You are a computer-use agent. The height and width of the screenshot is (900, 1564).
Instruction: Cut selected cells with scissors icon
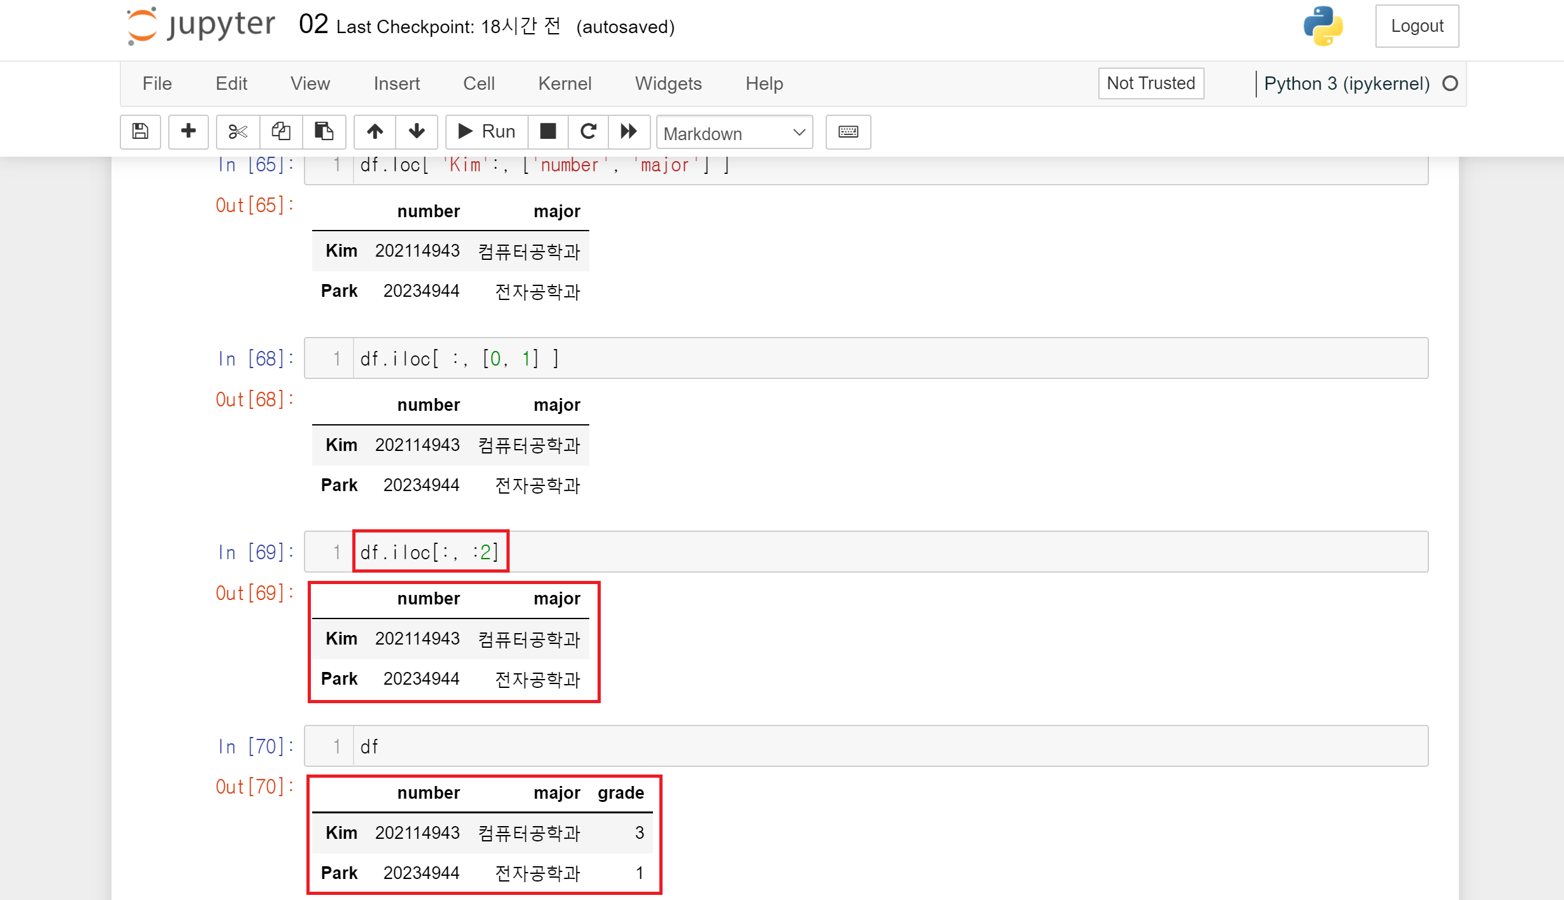tap(238, 132)
